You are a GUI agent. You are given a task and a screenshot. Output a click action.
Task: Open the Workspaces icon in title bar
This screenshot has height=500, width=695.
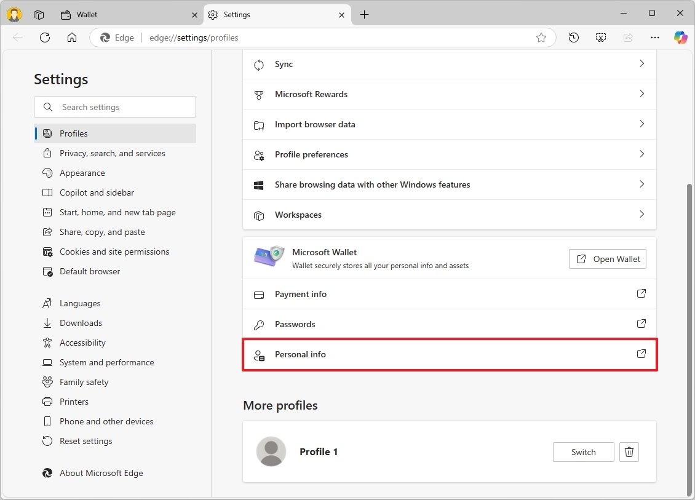click(x=39, y=15)
